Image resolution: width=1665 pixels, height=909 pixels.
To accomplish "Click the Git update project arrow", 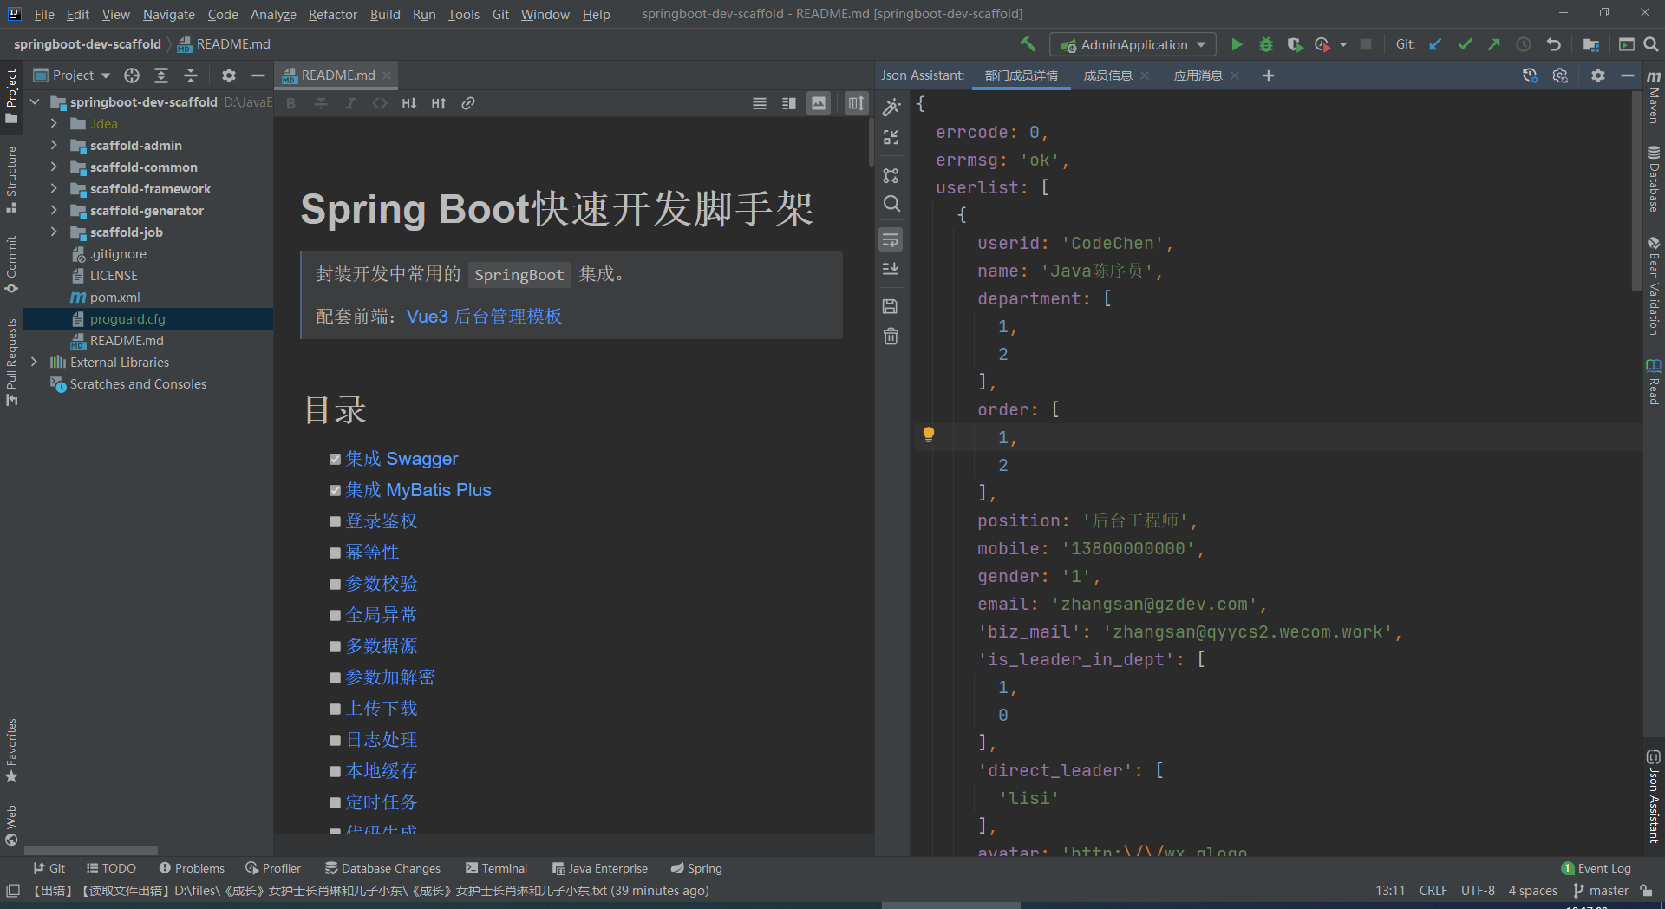I will 1435,44.
